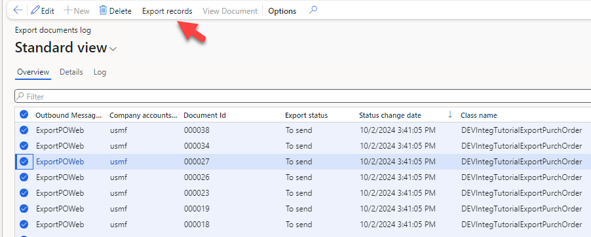Click ExportPOWeb cell in row 000034
The width and height of the screenshot is (591, 237).
click(x=60, y=146)
